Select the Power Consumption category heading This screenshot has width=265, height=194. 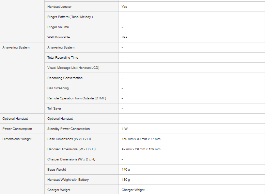click(x=17, y=129)
